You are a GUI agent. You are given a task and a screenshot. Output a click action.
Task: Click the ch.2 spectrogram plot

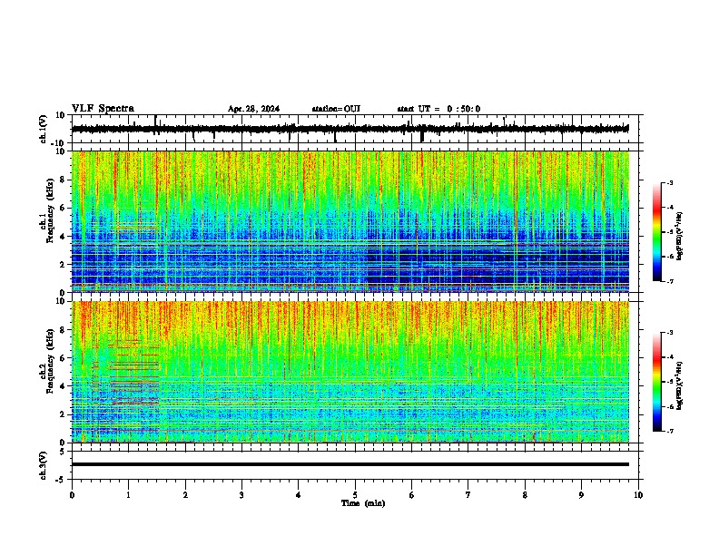point(350,372)
